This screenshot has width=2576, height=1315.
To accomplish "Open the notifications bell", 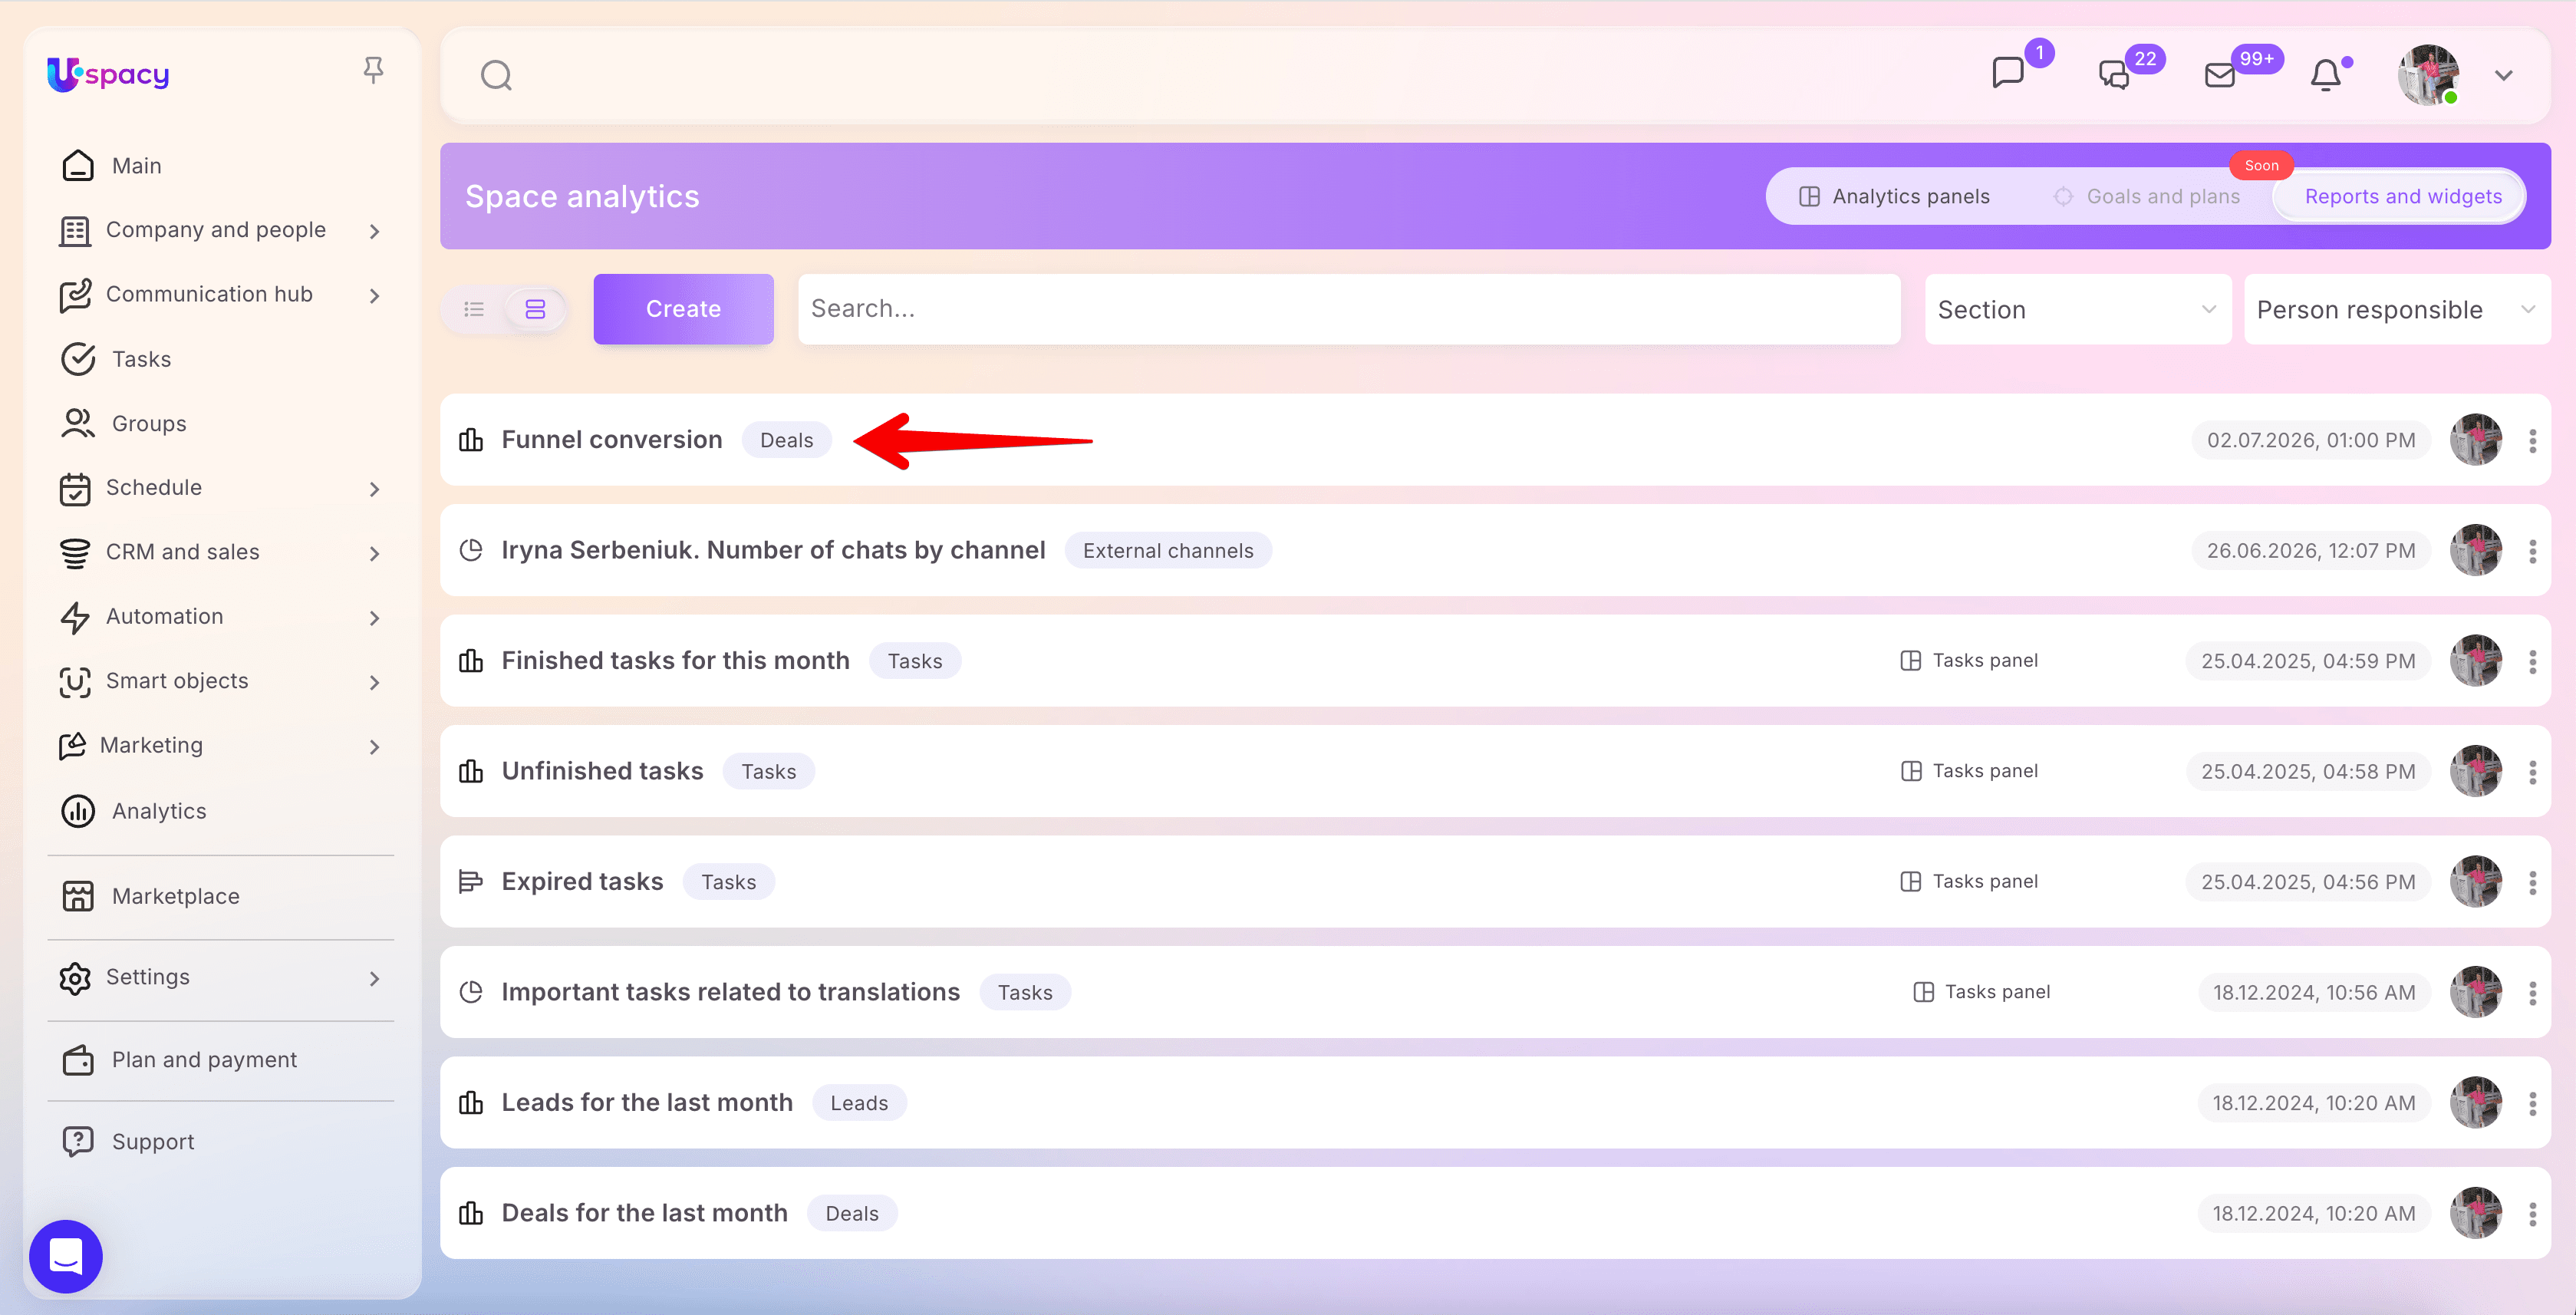I will [x=2326, y=75].
